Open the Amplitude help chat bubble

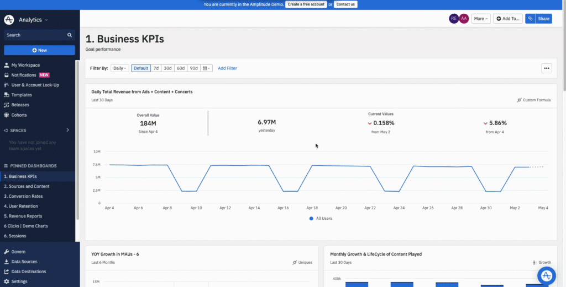pyautogui.click(x=546, y=275)
